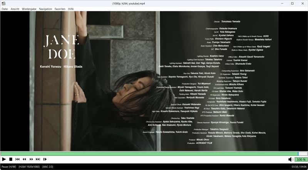Open the Wiedergabe menu
Image resolution: width=308 pixels, height=170 pixels.
[29, 8]
